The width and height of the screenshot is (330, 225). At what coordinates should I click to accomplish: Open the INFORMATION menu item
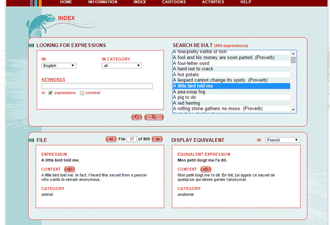click(103, 2)
